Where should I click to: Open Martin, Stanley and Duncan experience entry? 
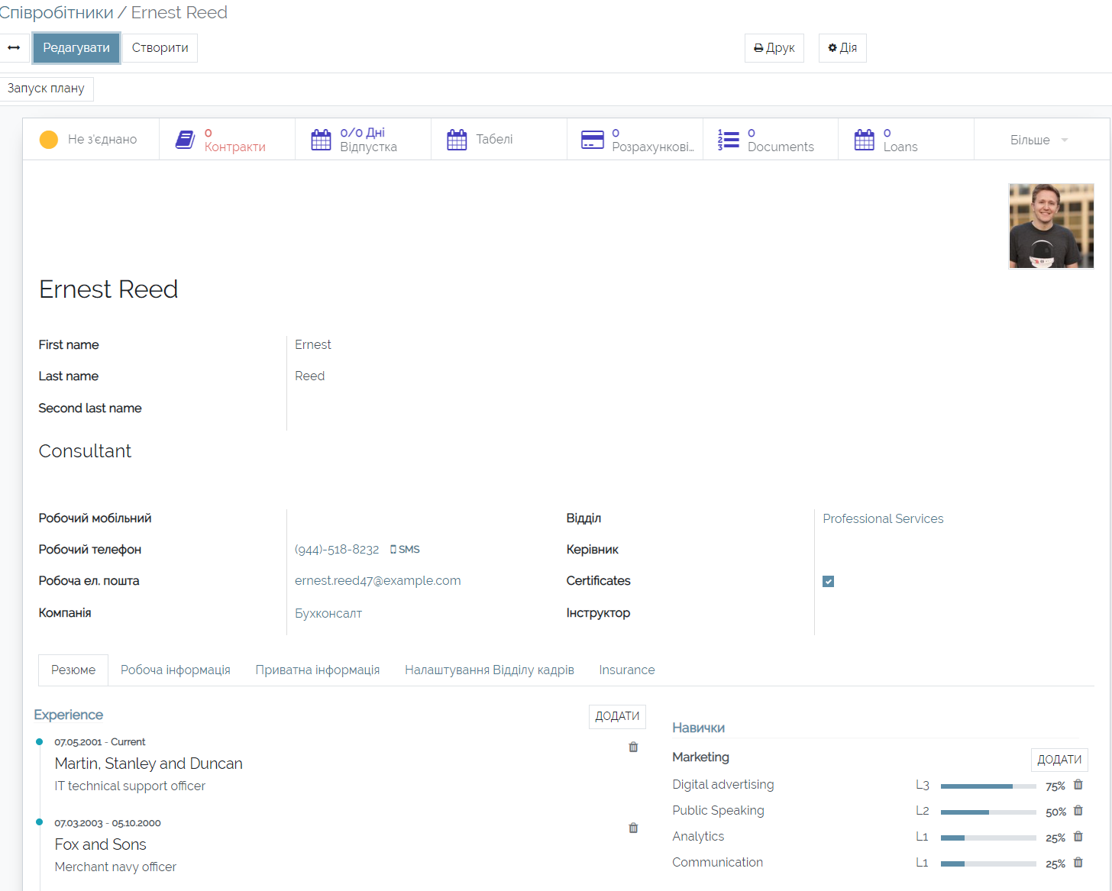pyautogui.click(x=149, y=763)
